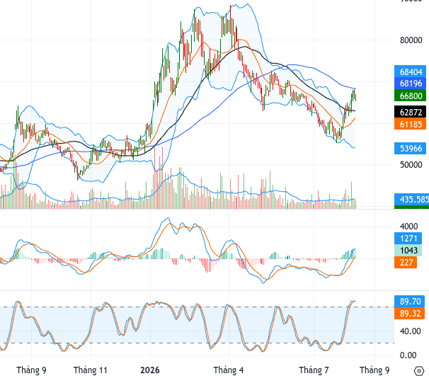The height and width of the screenshot is (376, 429).
Task: Click the Tháng 7 time axis label
Action: point(314,370)
